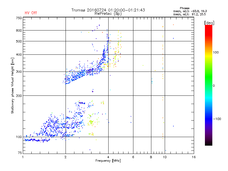
Task: Click the red HV Off label
Action: (30, 13)
